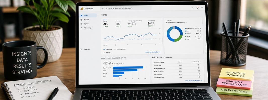Select the Total revenue metric
This screenshot has width=268, height=100.
pos(151,23)
